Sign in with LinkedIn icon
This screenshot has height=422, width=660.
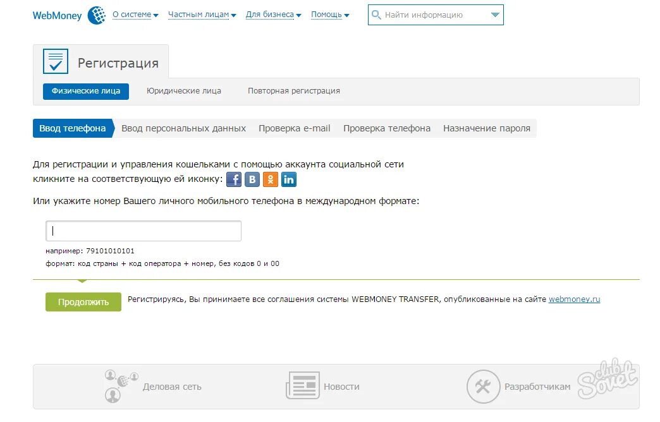[289, 179]
